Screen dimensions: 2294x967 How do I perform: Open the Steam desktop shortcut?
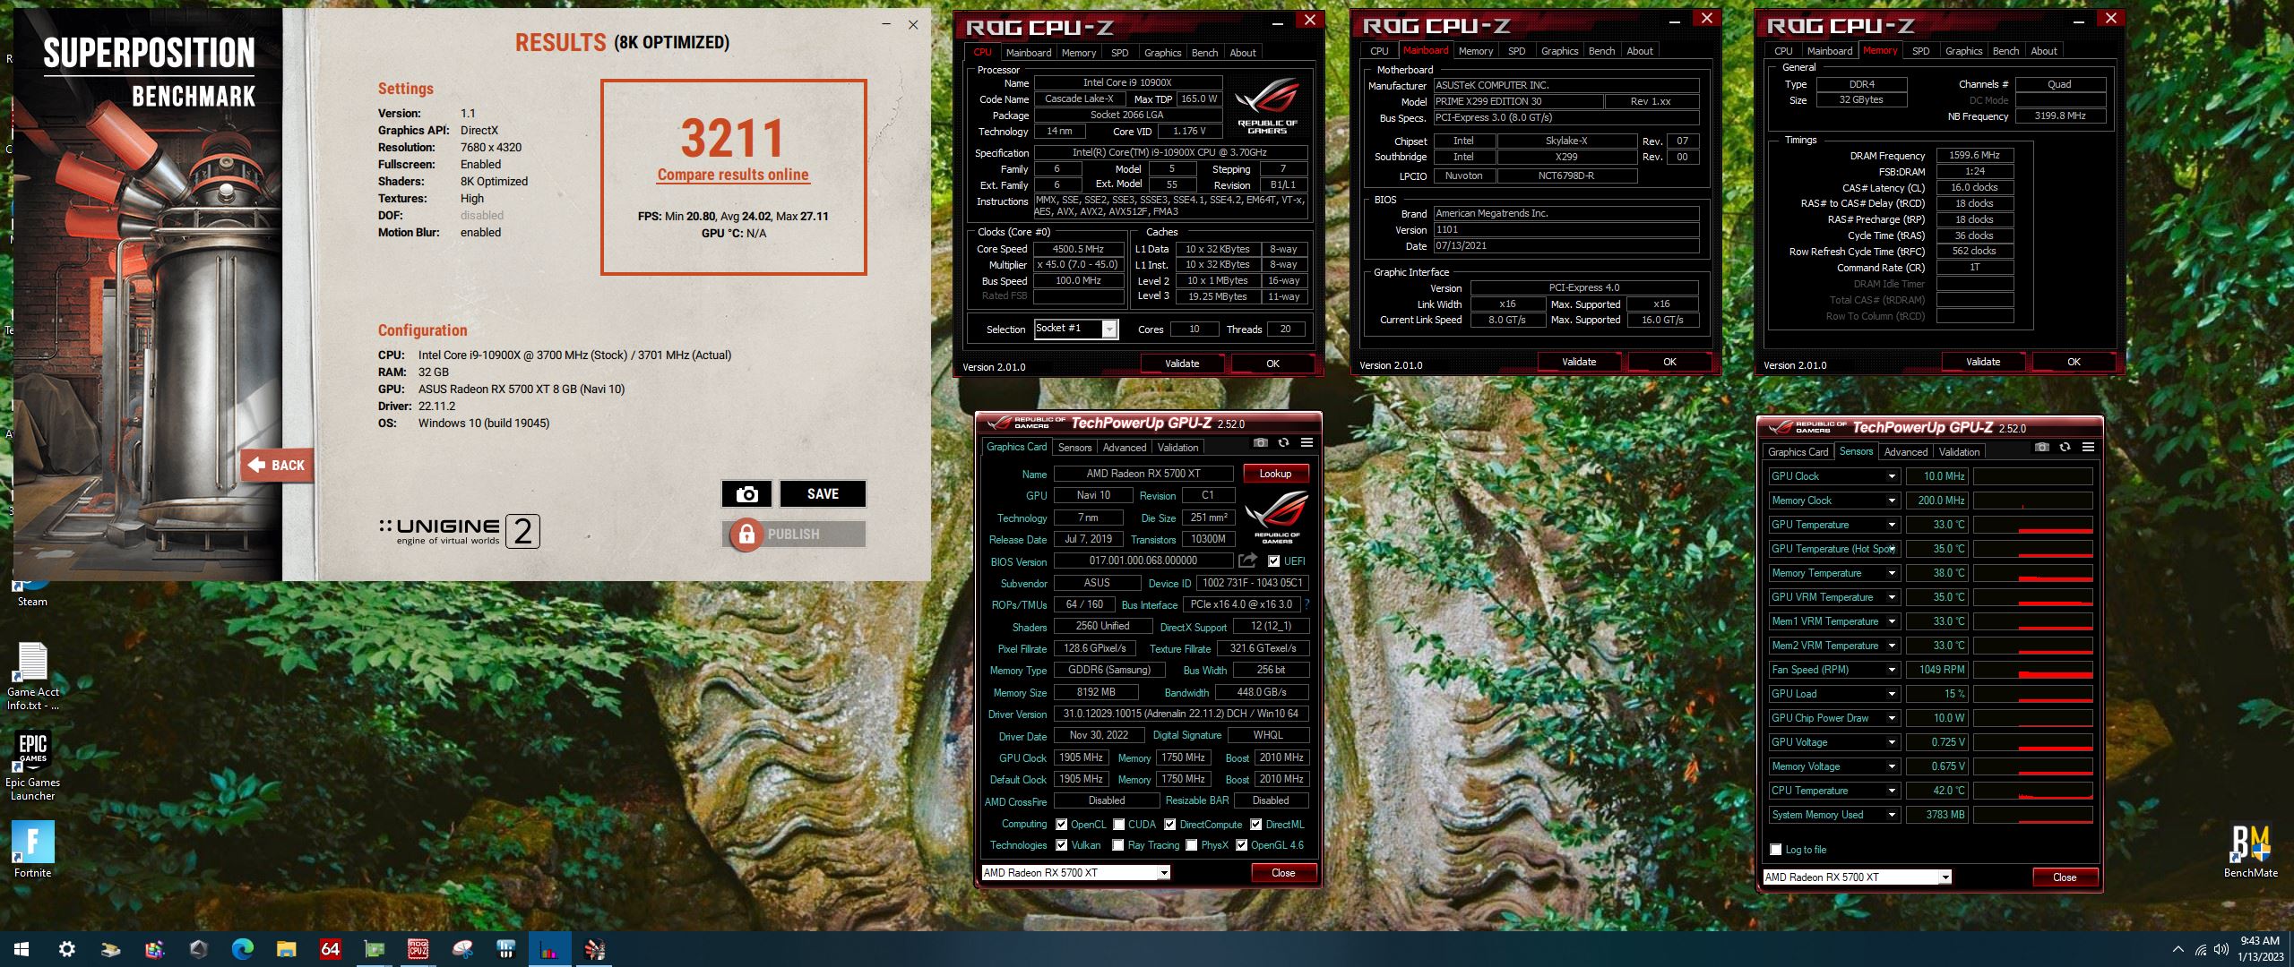(x=32, y=595)
